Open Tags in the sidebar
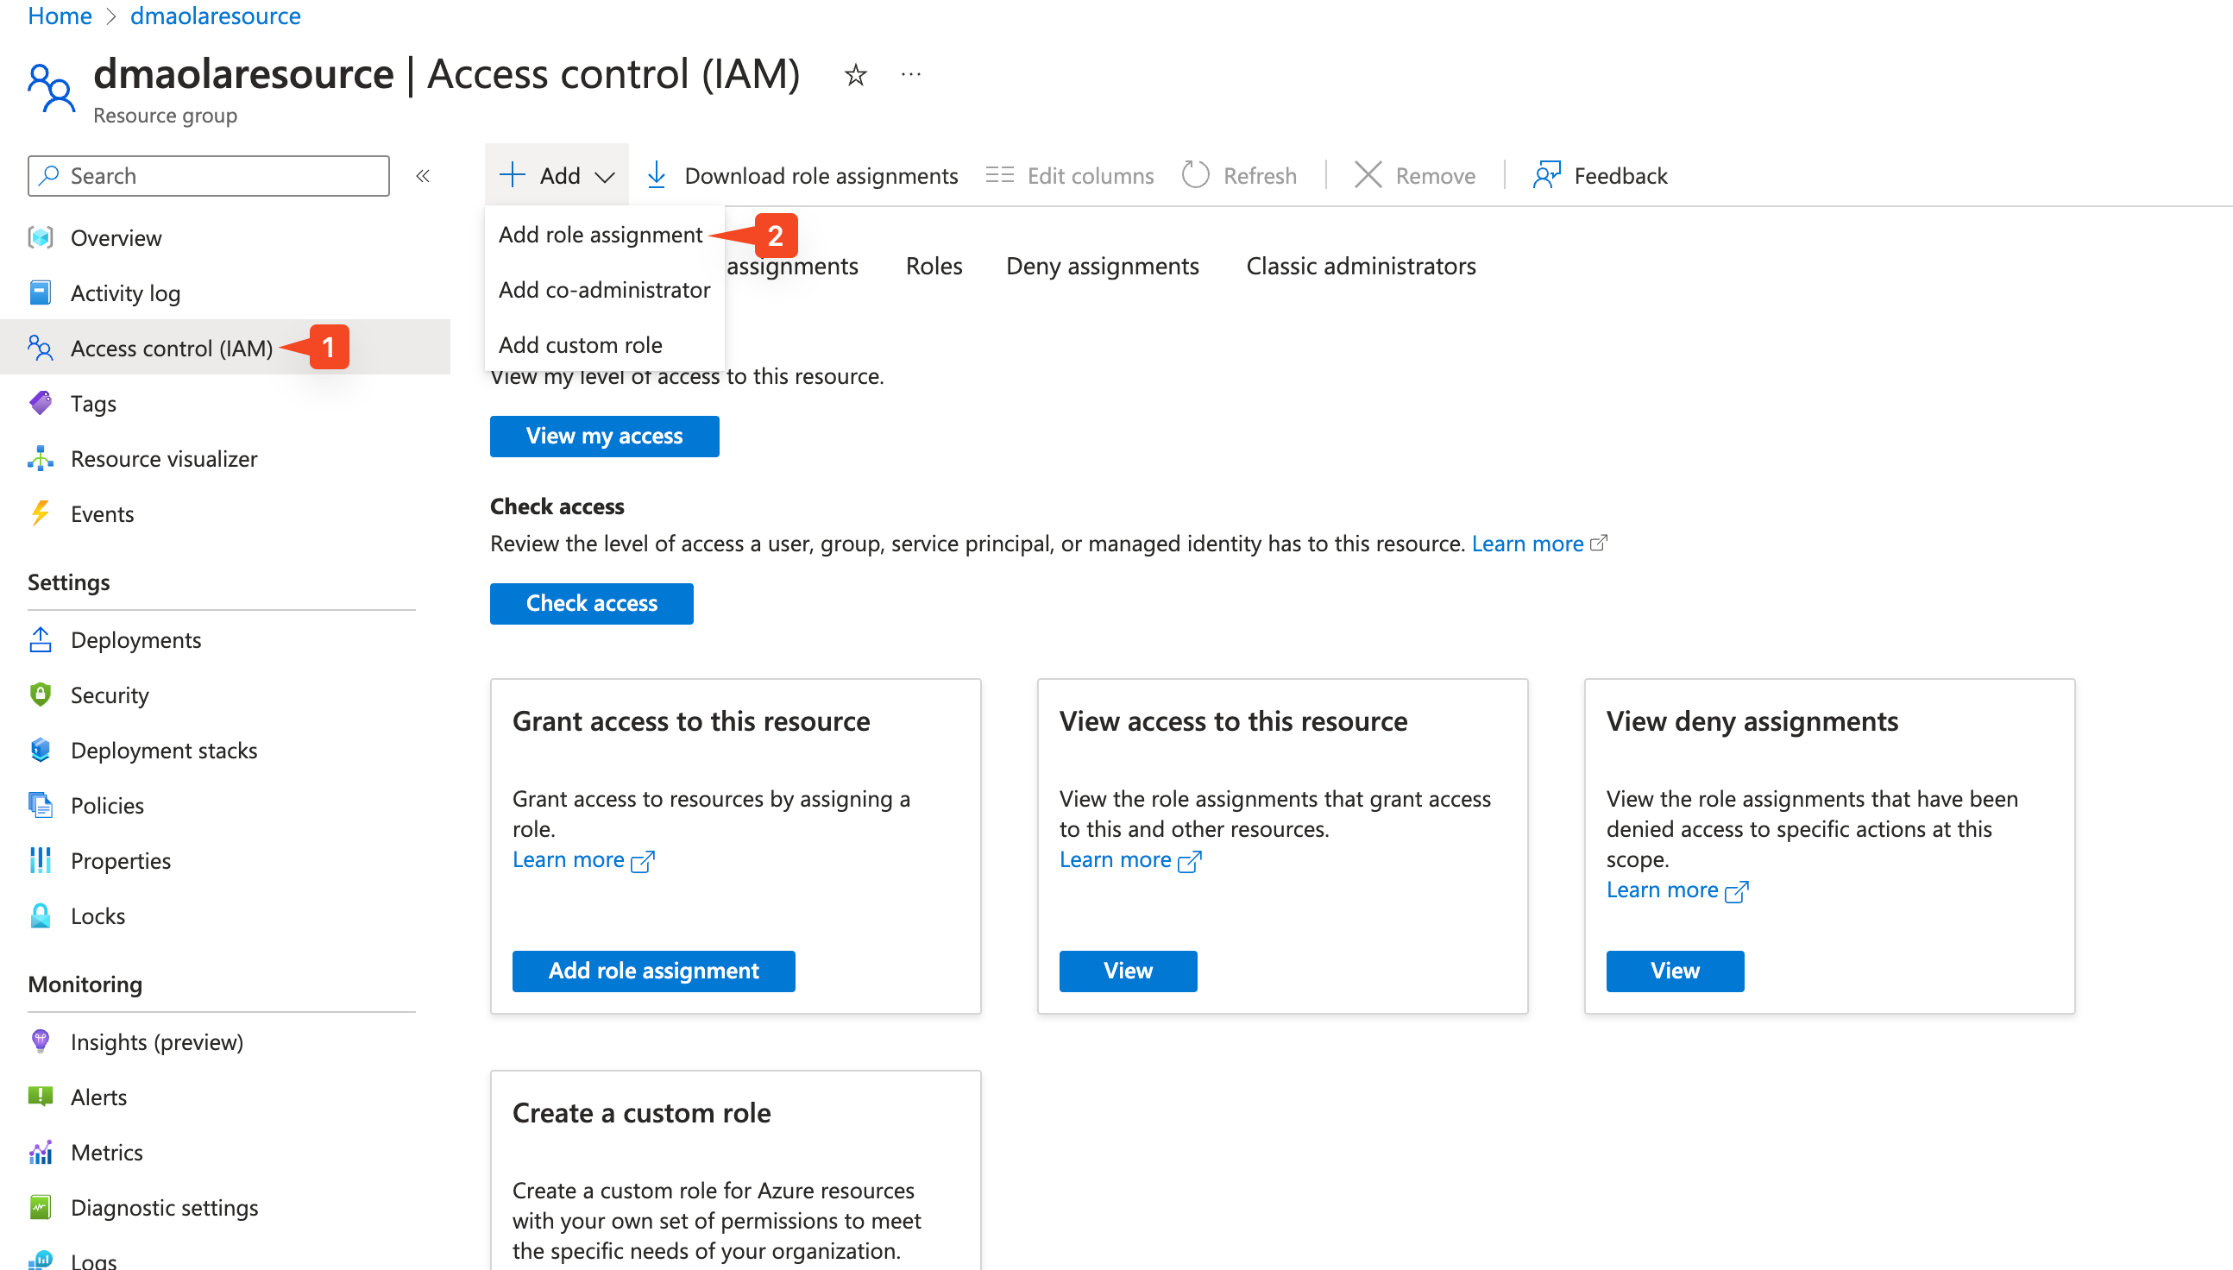 click(x=93, y=404)
